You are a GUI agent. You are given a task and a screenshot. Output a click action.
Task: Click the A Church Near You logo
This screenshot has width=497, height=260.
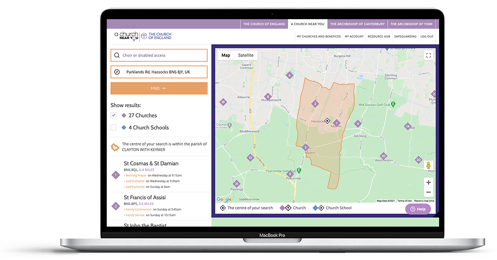[126, 36]
